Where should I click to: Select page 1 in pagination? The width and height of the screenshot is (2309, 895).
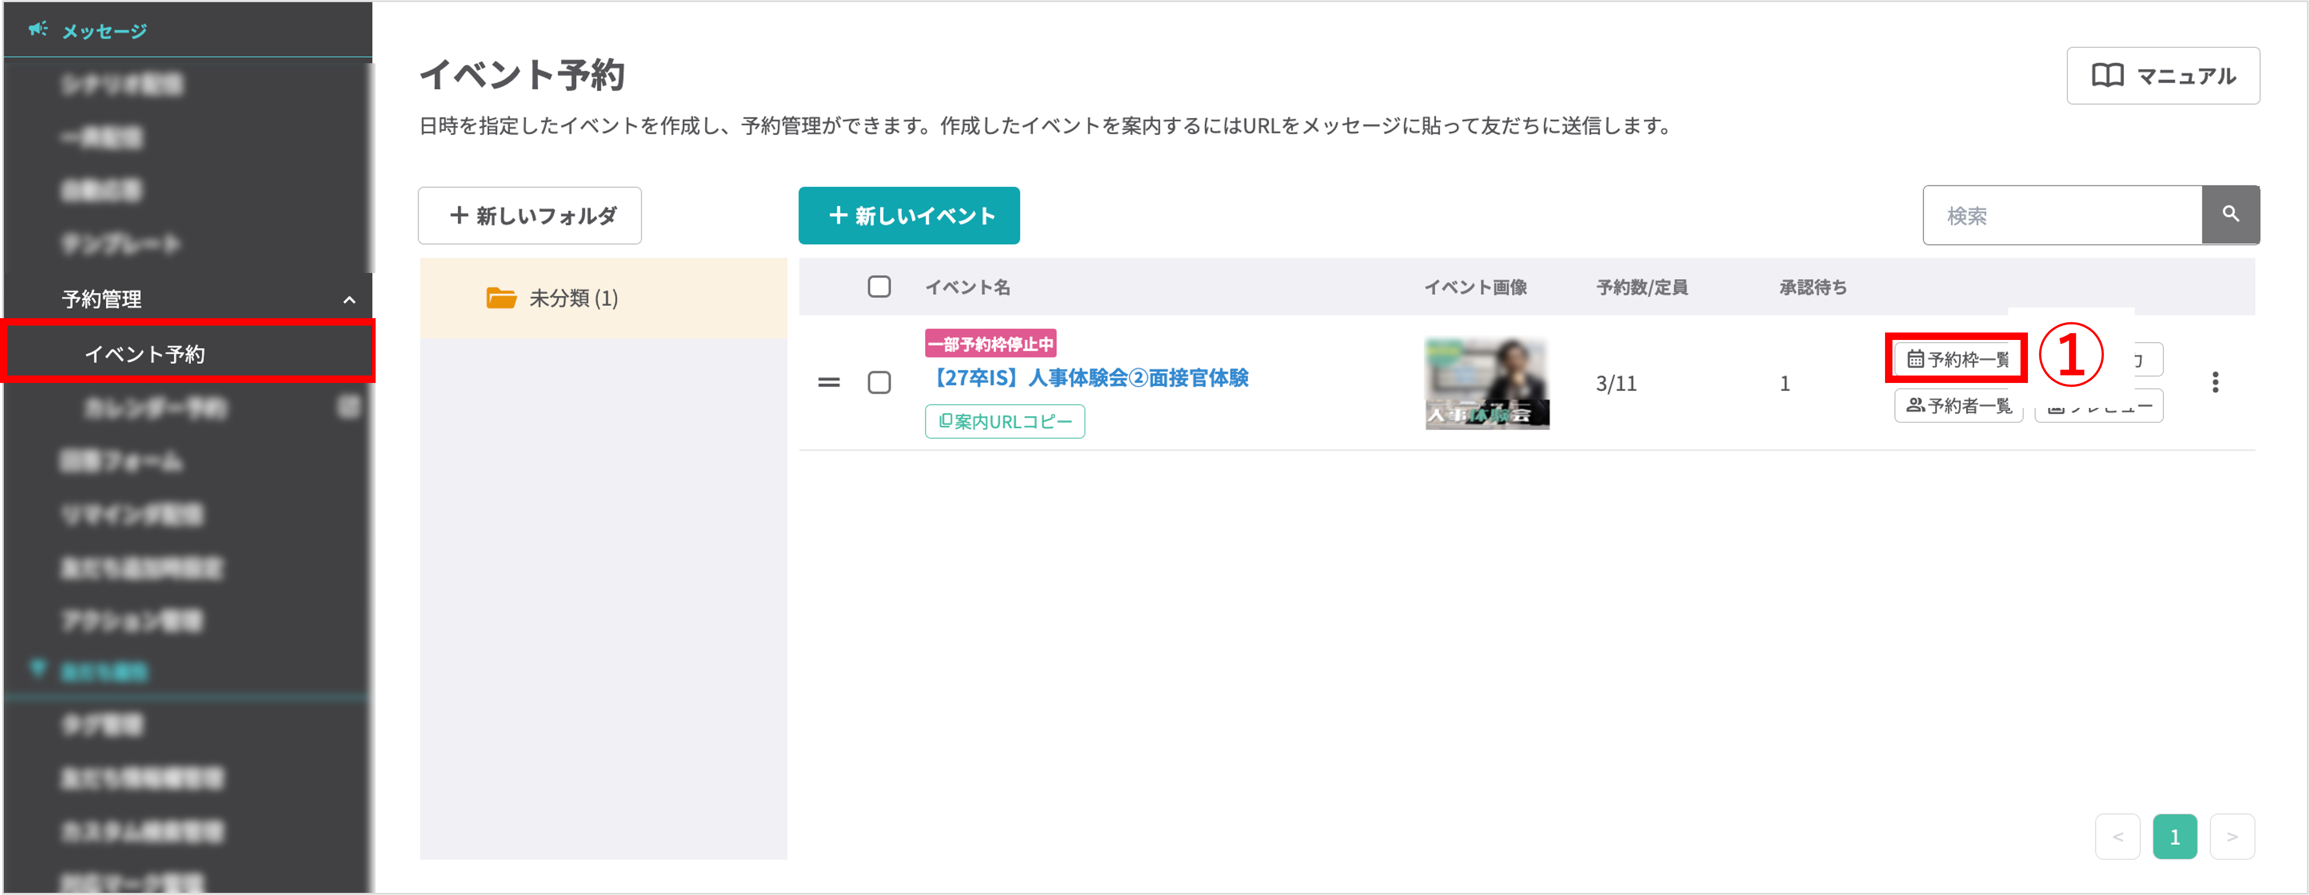[x=2175, y=836]
